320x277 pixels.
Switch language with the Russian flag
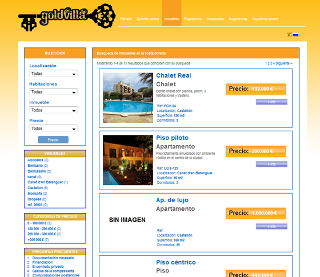click(296, 34)
